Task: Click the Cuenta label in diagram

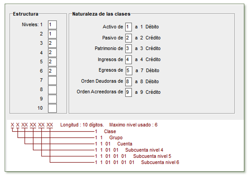Action: 125,144
